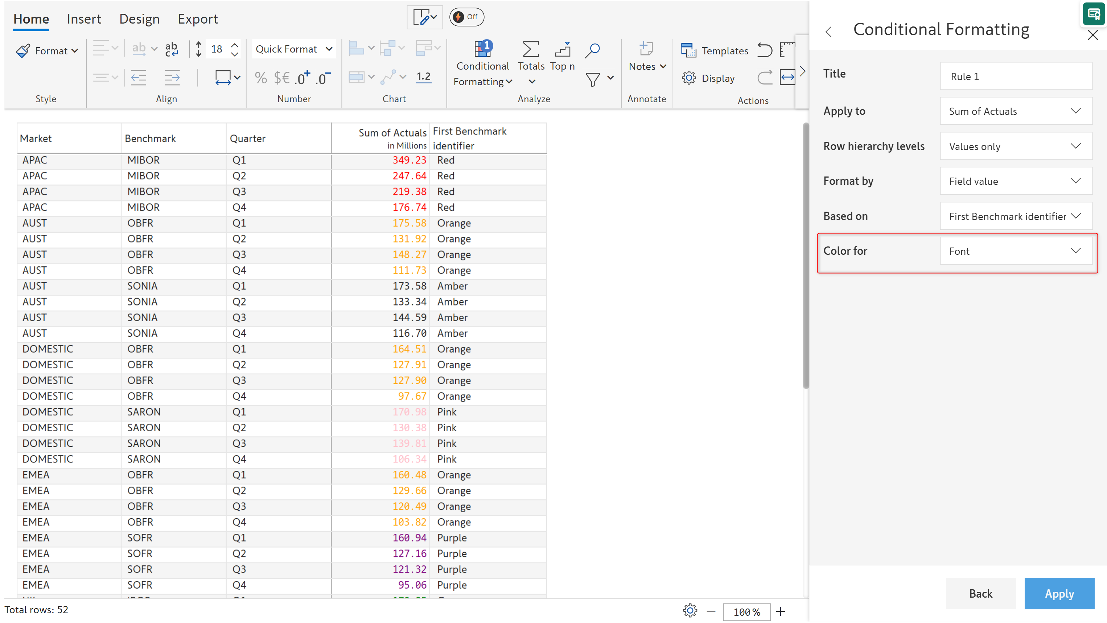Open the Totals sigma tool
Screen dimensions: 1107x623
click(x=531, y=50)
